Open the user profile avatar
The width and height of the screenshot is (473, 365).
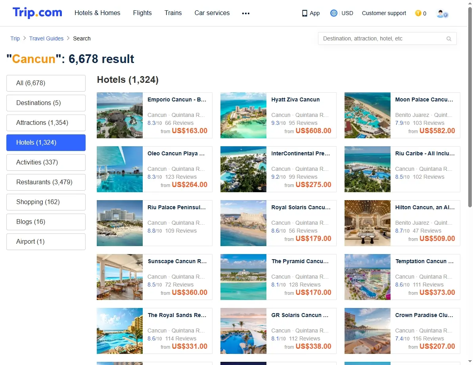(x=442, y=13)
